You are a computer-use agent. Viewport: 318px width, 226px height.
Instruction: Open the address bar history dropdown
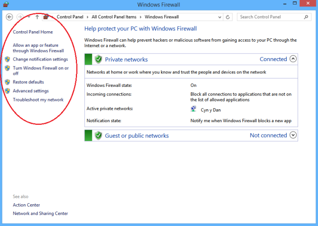pos(220,17)
